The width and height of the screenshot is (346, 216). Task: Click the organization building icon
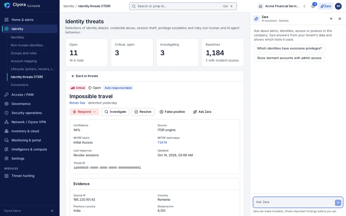pos(260,6)
